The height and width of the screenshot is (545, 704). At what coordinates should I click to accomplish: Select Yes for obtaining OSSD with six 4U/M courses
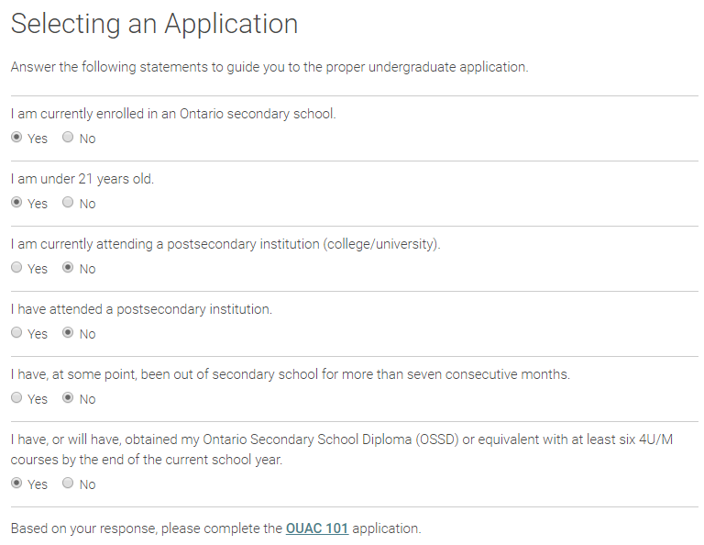pyautogui.click(x=16, y=483)
